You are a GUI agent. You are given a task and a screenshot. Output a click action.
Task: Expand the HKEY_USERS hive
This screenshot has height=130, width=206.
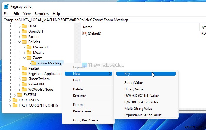point(10,100)
